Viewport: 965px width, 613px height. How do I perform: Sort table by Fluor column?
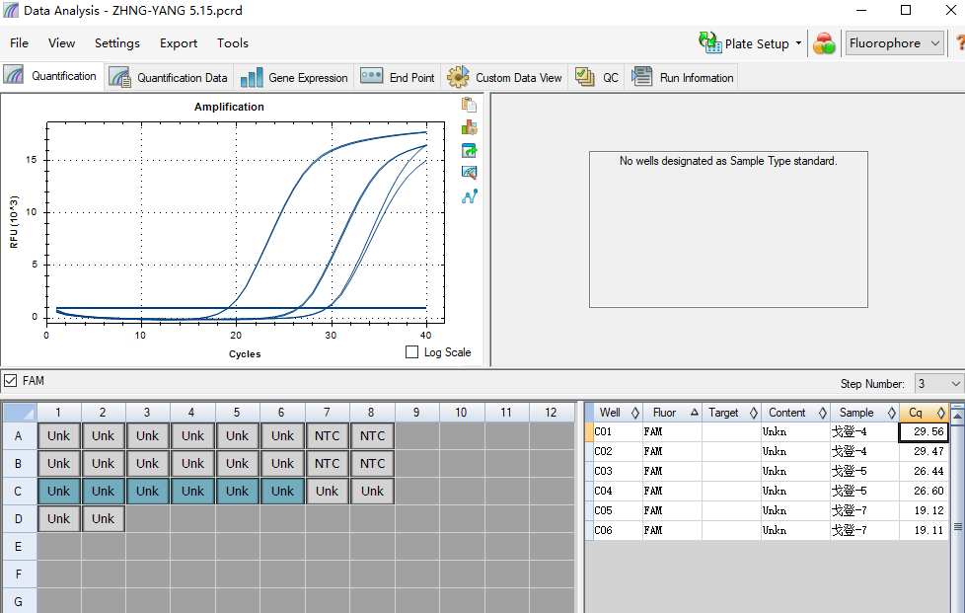tap(672, 413)
